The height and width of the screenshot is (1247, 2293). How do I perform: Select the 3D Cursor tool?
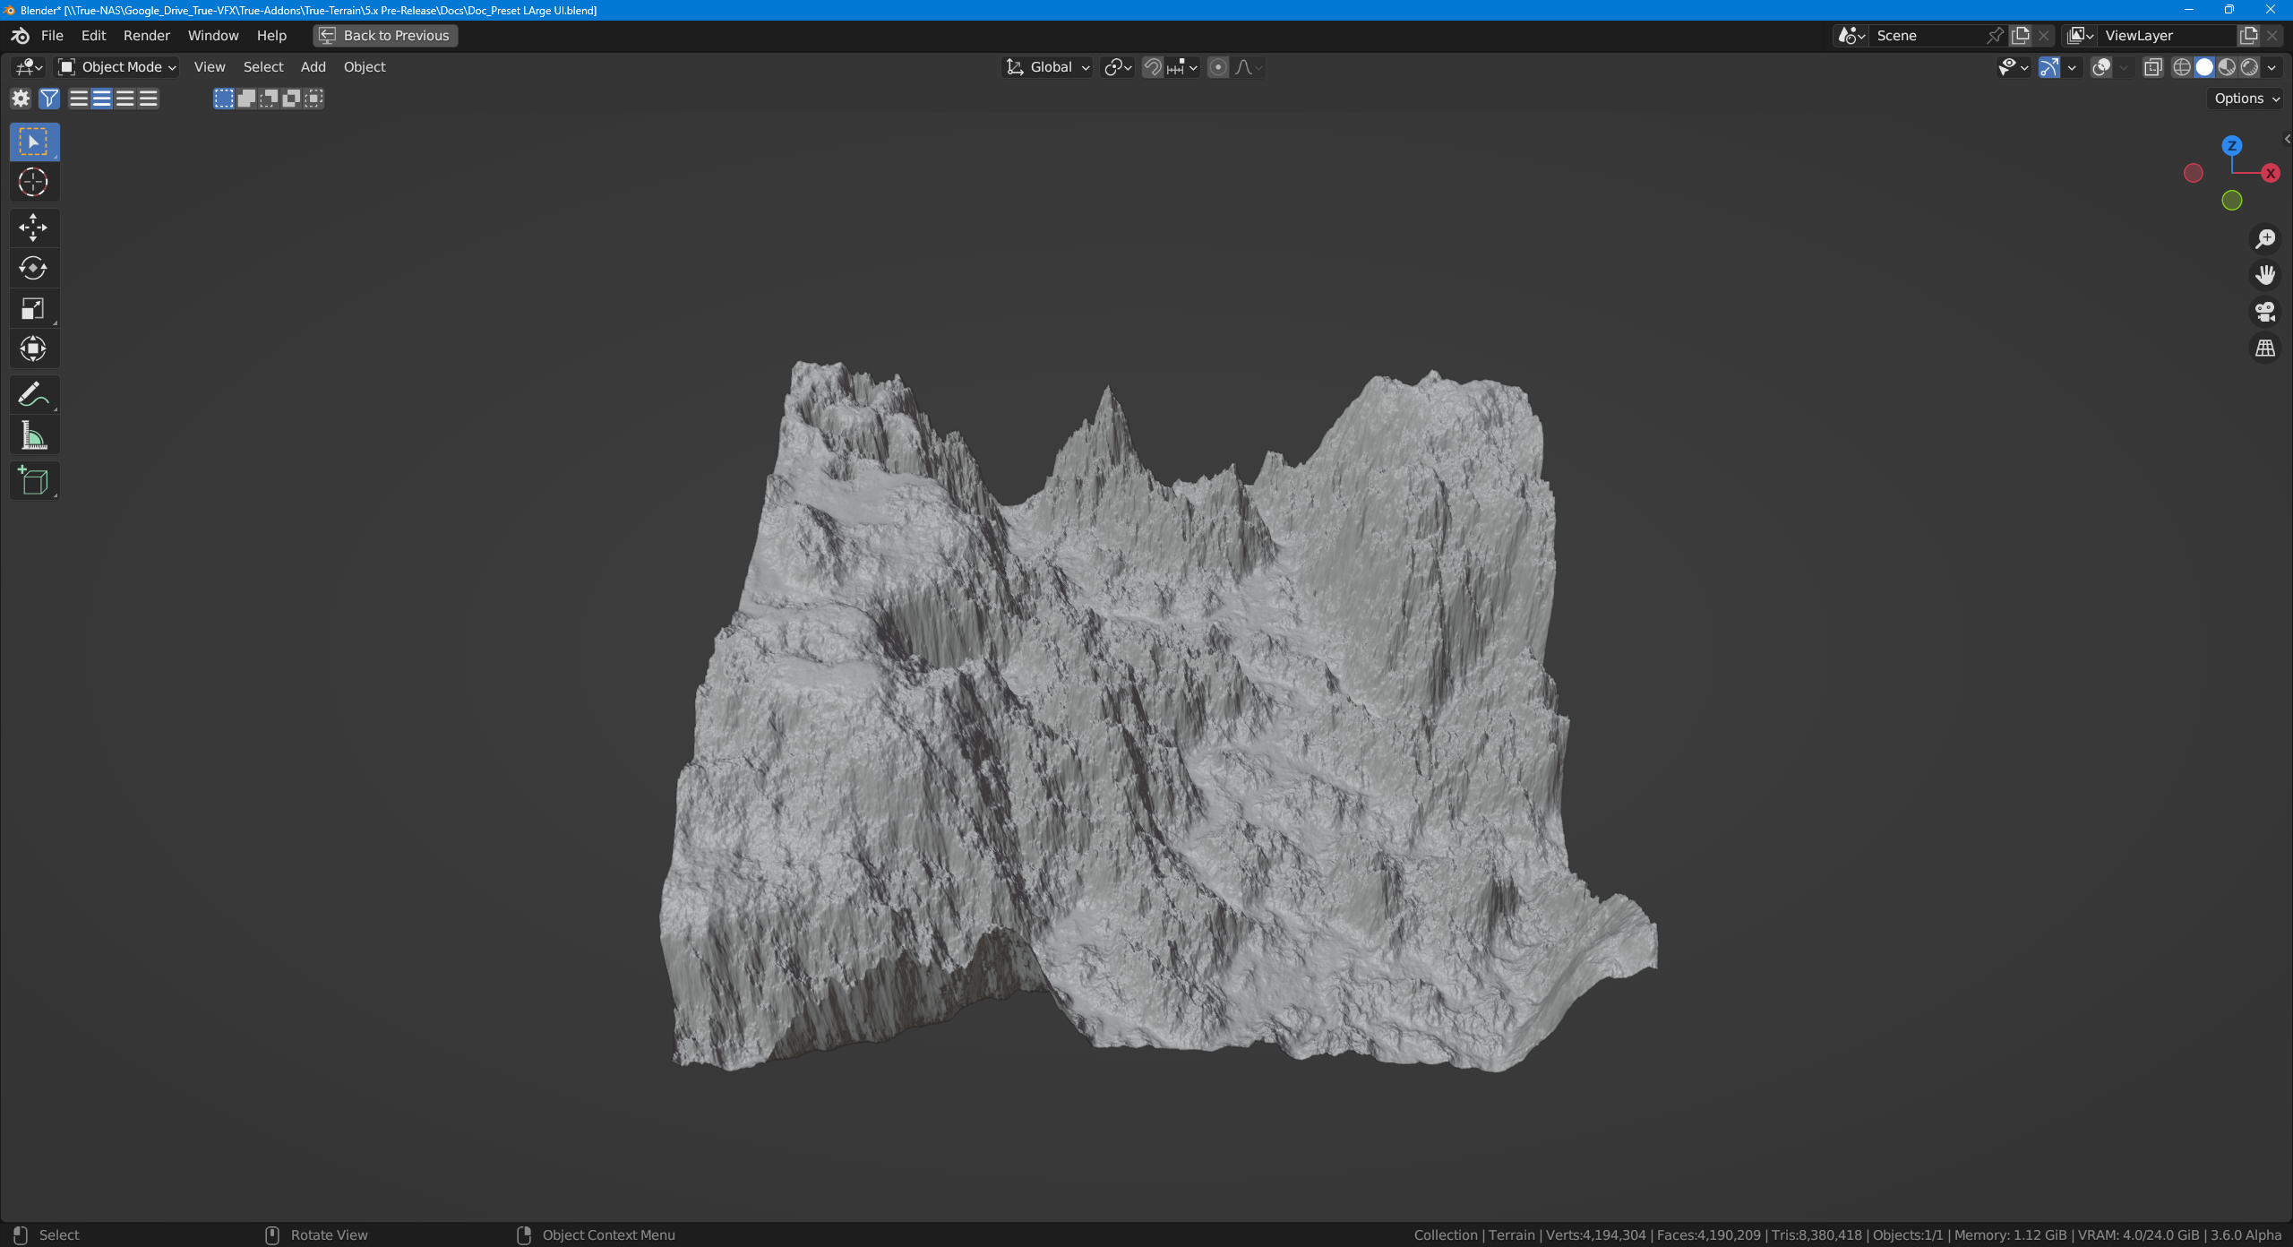[x=33, y=182]
